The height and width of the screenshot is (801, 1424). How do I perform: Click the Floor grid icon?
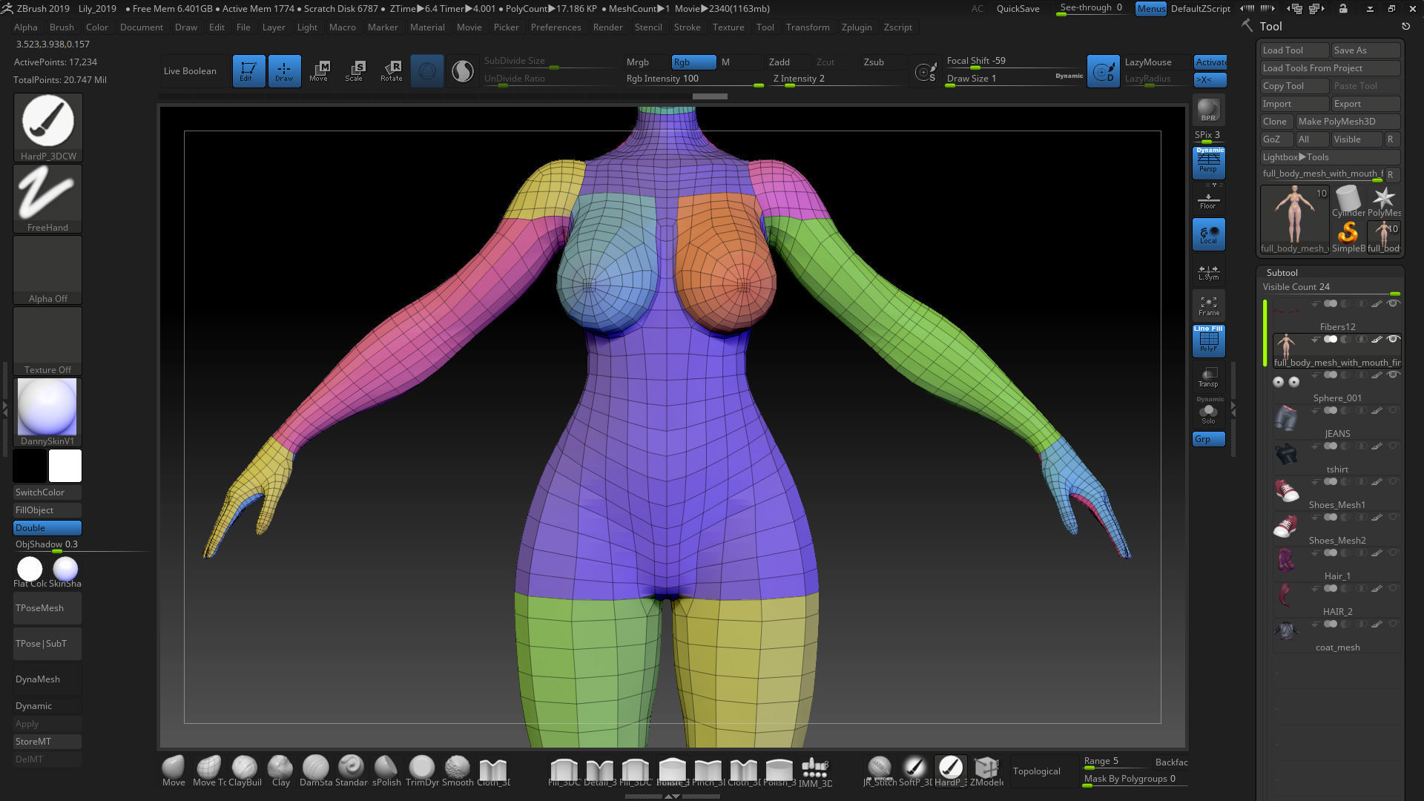coord(1208,200)
